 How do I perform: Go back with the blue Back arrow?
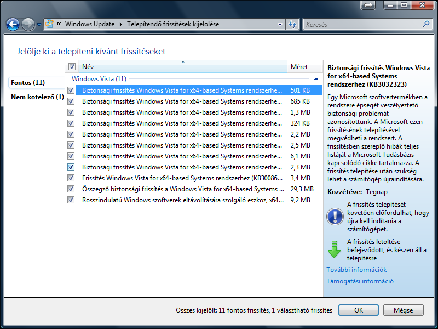click(13, 24)
